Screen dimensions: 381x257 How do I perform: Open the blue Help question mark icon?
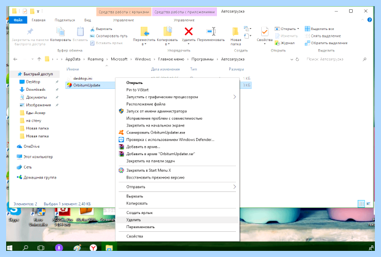tap(369, 20)
